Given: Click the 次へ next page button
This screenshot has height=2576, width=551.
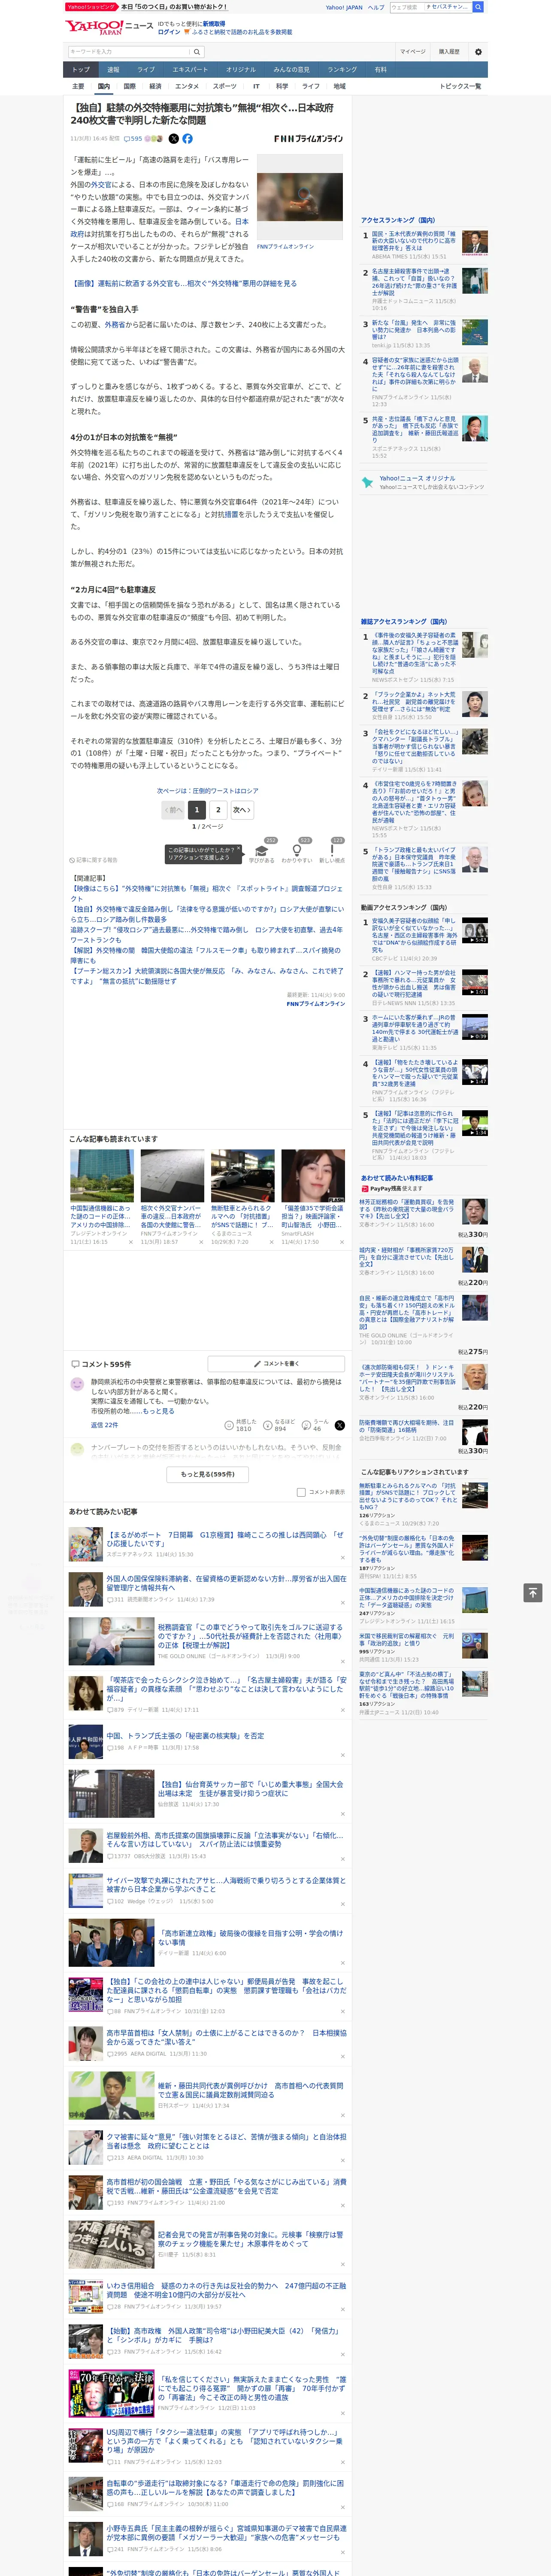Looking at the screenshot, I should coord(242,810).
